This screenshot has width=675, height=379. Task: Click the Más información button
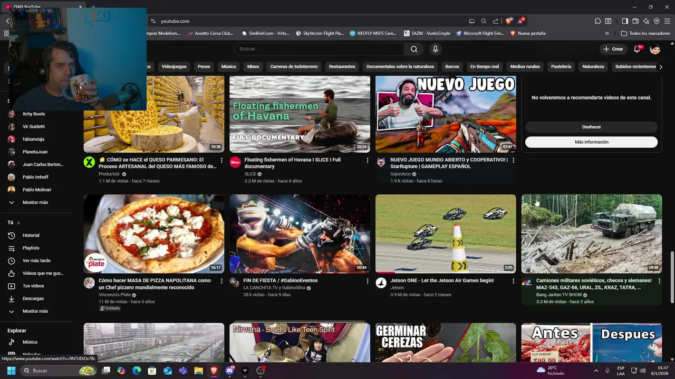pyautogui.click(x=591, y=142)
